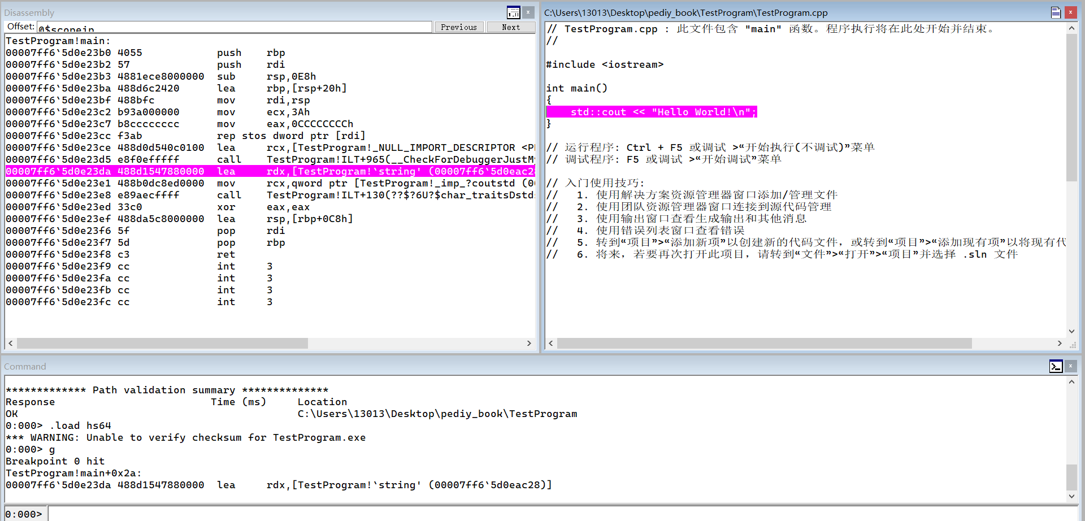
Task: Click the source window title path
Action: point(686,12)
